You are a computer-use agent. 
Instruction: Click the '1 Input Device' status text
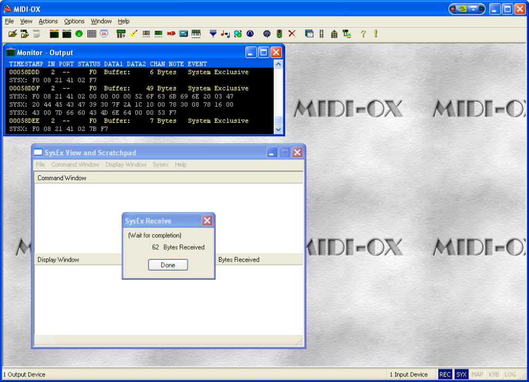409,375
